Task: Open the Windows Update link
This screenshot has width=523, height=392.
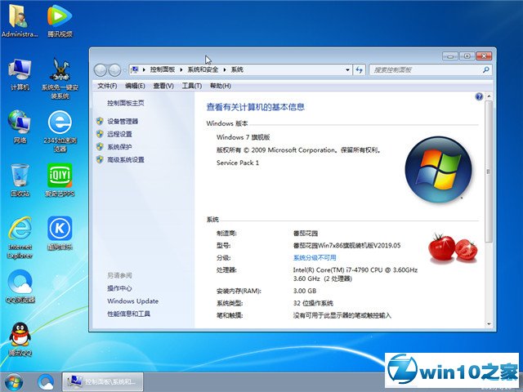Action: [132, 301]
